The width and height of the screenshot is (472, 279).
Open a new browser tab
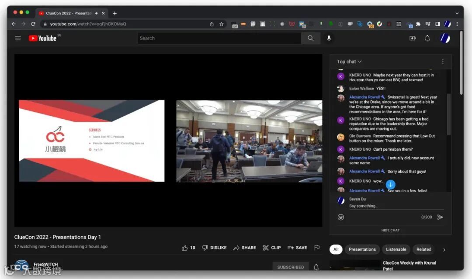click(115, 13)
